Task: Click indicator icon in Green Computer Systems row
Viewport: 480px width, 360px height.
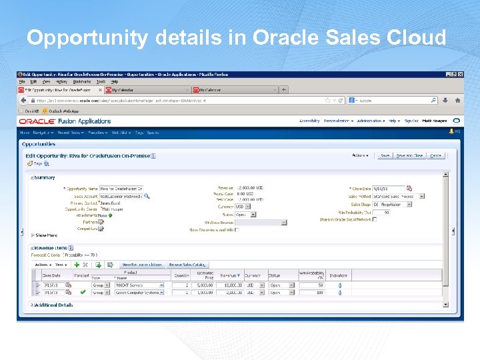Action: point(340,293)
